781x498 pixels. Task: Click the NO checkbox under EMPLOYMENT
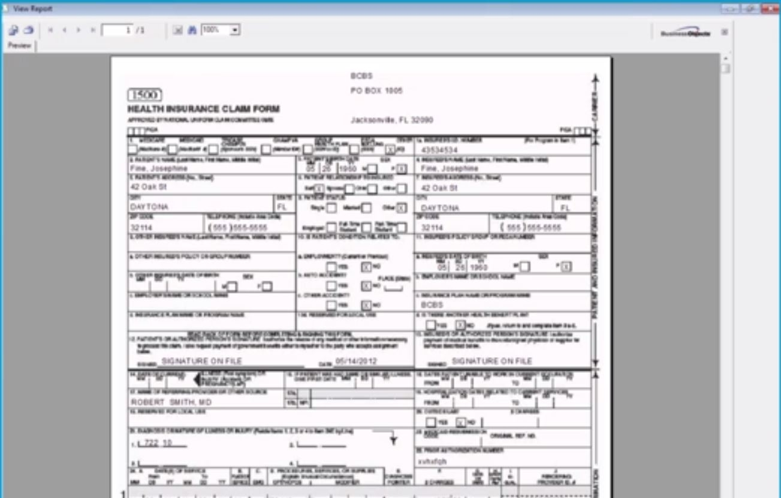click(366, 268)
